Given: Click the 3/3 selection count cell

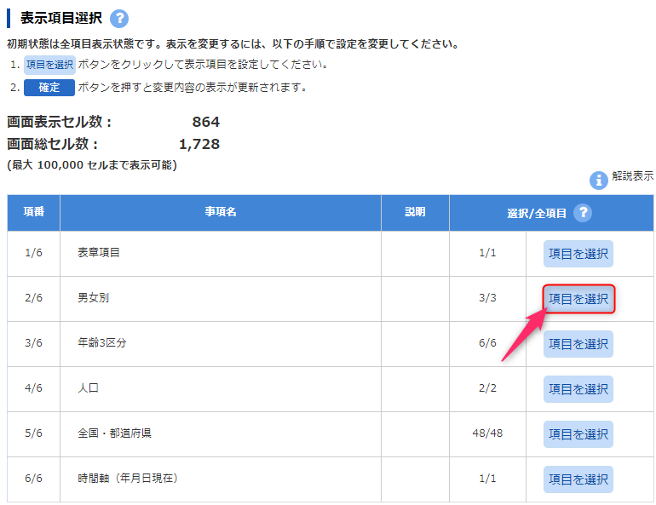Looking at the screenshot, I should pyautogui.click(x=487, y=298).
